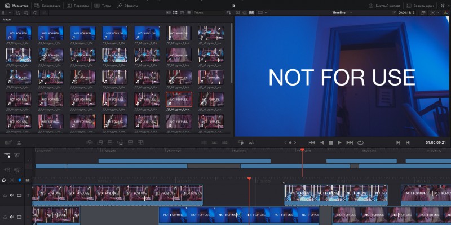The width and height of the screenshot is (451, 225).
Task: Mute audio on video track 2
Action: click(12, 195)
